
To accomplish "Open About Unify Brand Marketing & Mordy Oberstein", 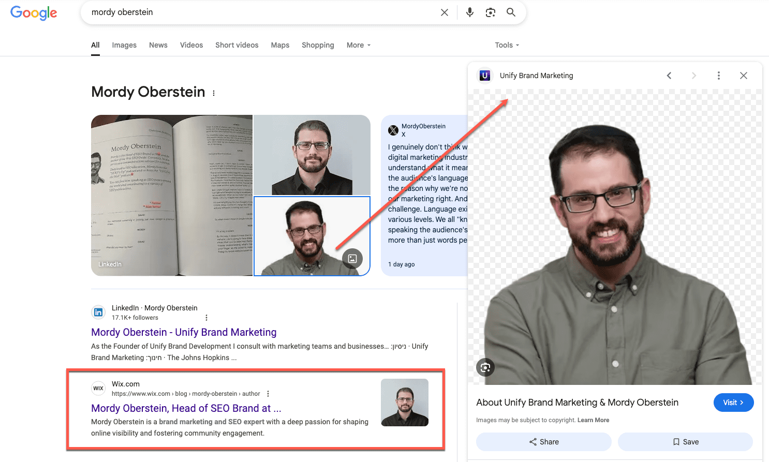I will (577, 403).
